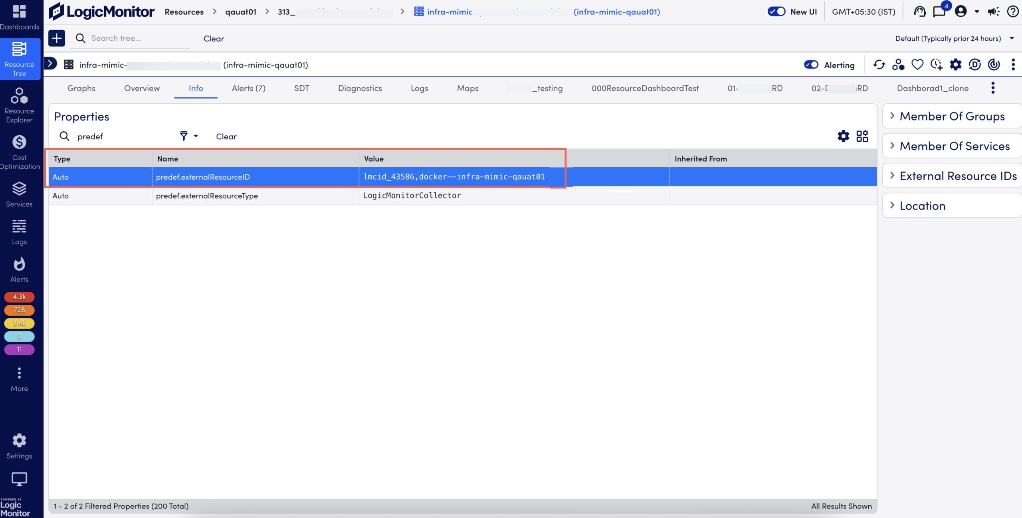Open Resource Explorer in sidebar

click(19, 105)
